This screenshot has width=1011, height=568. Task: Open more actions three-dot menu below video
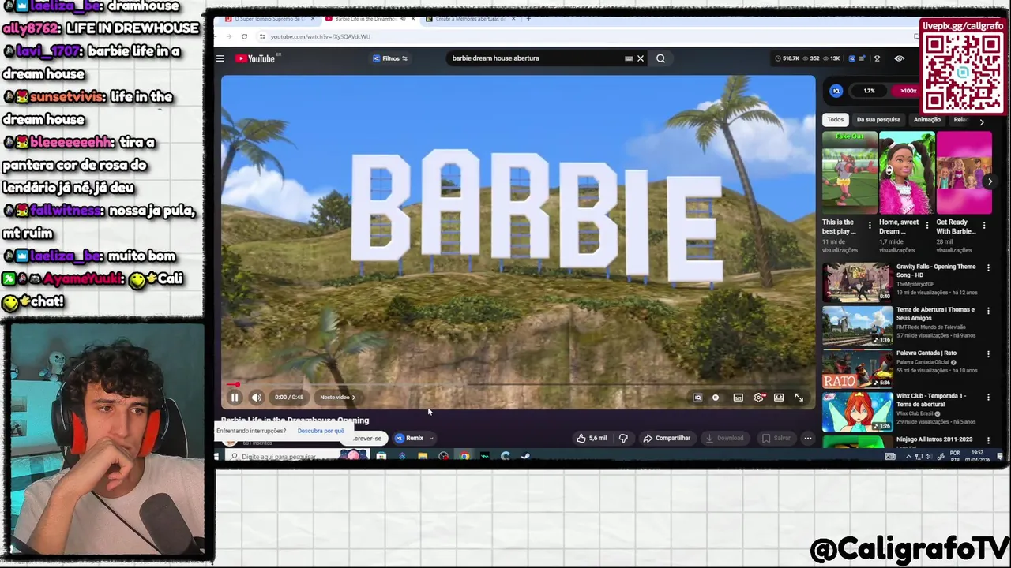[x=807, y=438]
